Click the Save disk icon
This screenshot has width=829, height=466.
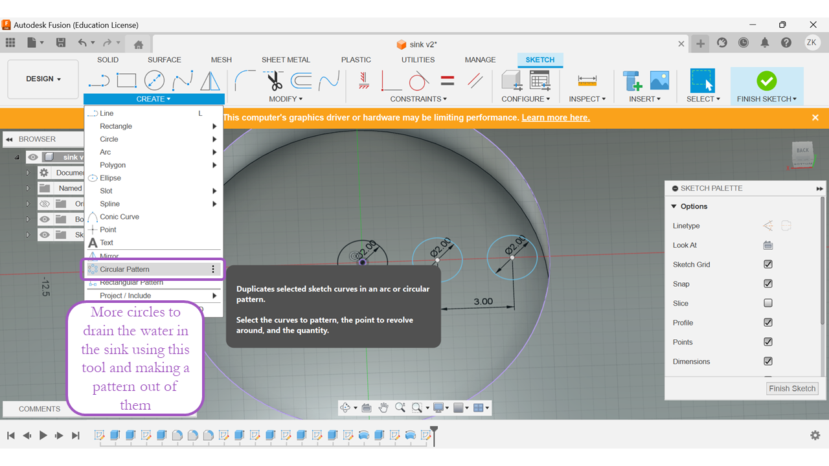(x=60, y=43)
